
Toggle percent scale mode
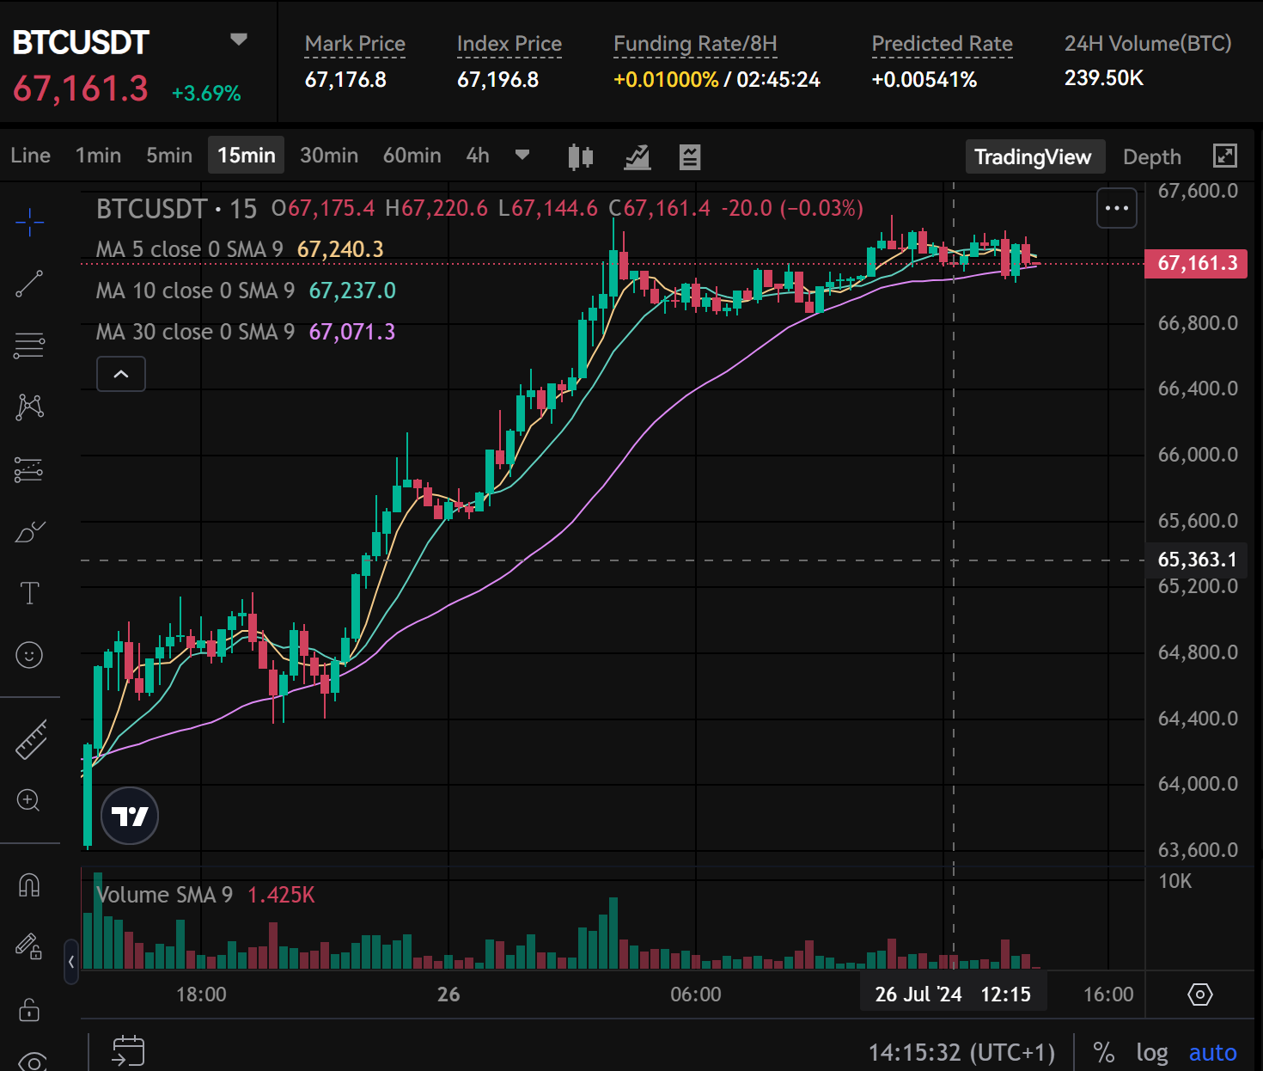(1103, 1053)
